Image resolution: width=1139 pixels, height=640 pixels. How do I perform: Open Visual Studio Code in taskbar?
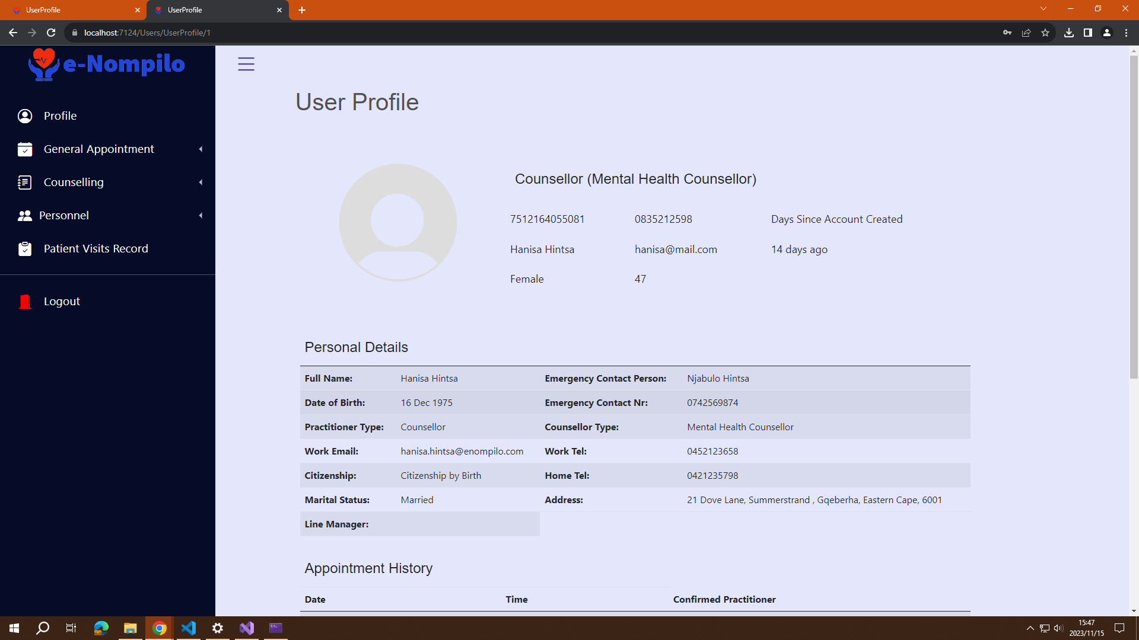[x=189, y=628]
